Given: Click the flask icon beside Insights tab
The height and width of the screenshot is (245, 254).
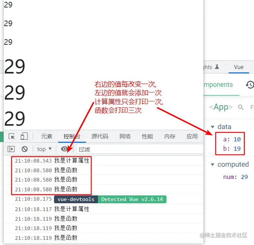Looking at the screenshot, I should [x=217, y=67].
